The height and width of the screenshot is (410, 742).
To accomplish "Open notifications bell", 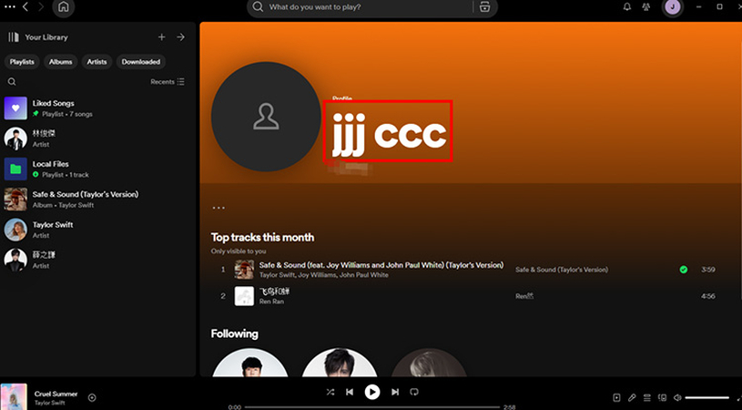I will pos(627,7).
